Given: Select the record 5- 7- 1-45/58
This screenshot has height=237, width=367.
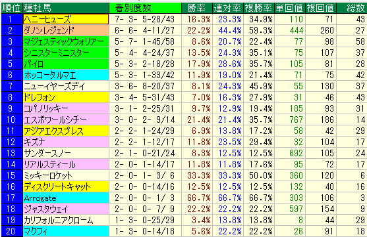Looking at the screenshot, I should (x=145, y=41).
